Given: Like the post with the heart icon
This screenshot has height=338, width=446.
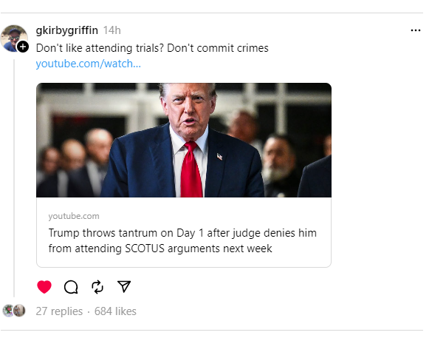Looking at the screenshot, I should point(44,287).
